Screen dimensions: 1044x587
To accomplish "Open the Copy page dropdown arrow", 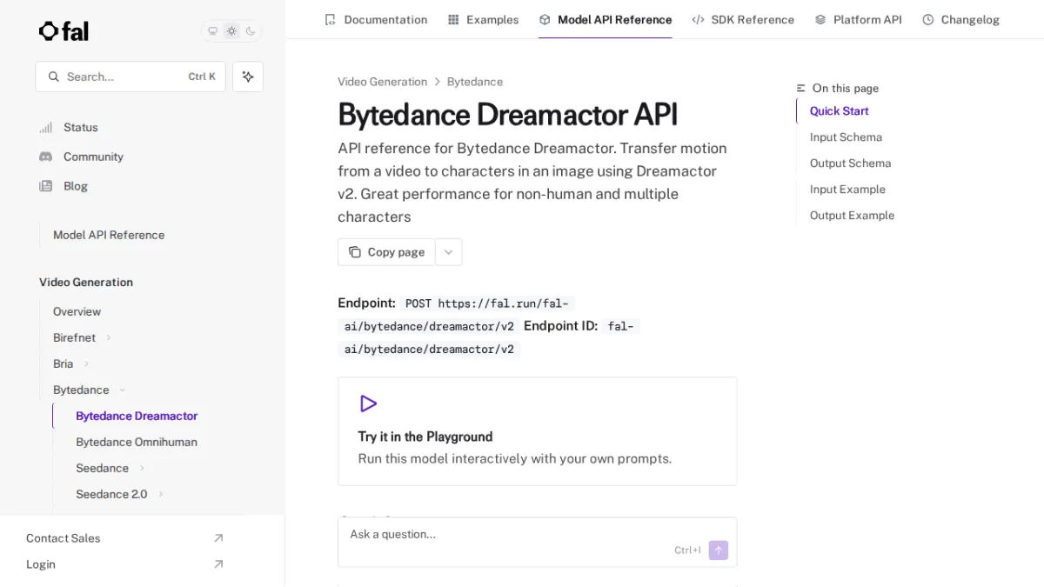I will pos(449,252).
